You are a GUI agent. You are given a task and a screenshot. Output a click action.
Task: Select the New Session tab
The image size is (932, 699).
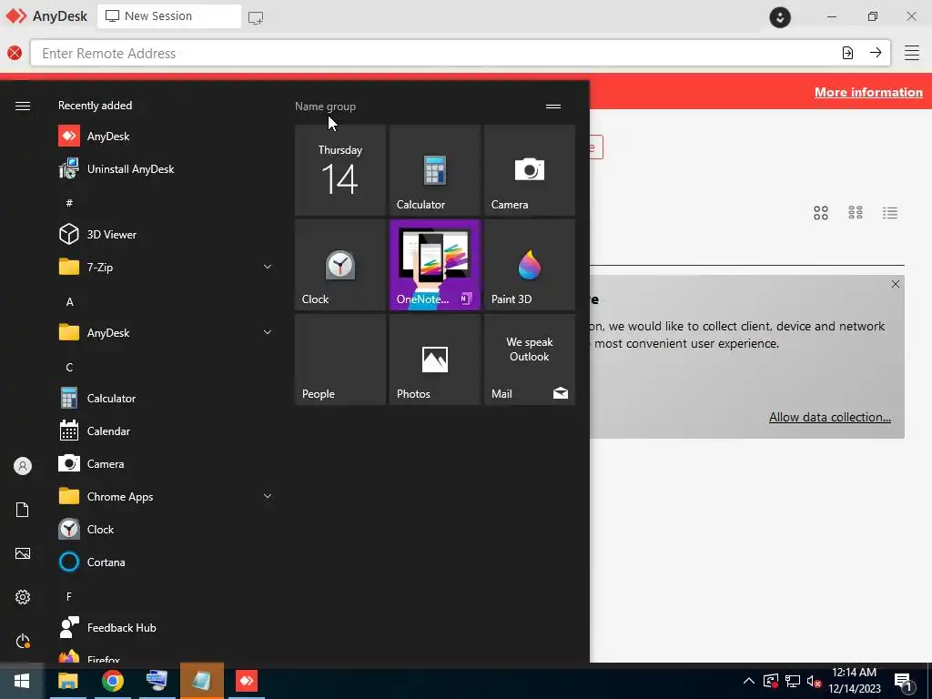click(x=168, y=16)
